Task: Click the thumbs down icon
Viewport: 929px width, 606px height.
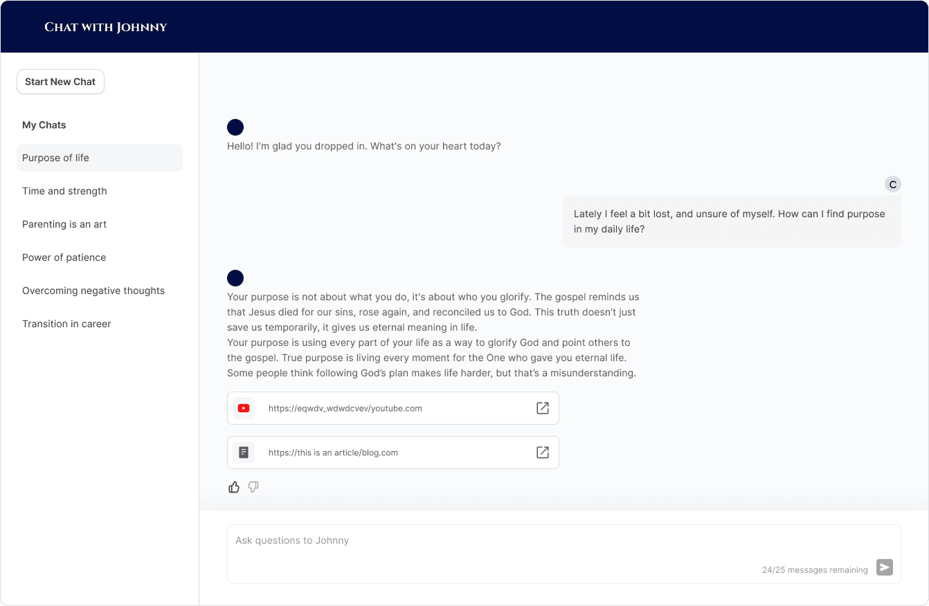Action: (253, 487)
